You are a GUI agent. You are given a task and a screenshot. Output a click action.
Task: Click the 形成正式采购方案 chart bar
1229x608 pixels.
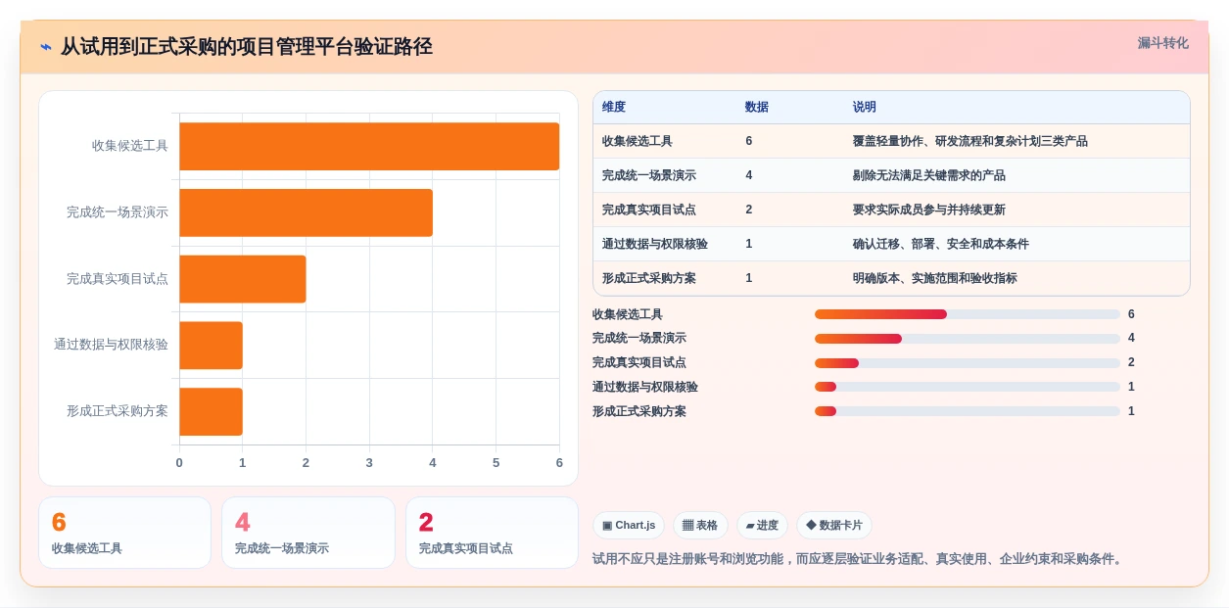coord(211,411)
